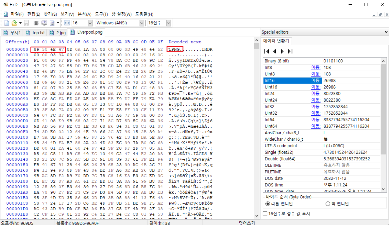The width and height of the screenshot is (389, 225).
Task: Select the DOS date row
Action: (x=322, y=178)
